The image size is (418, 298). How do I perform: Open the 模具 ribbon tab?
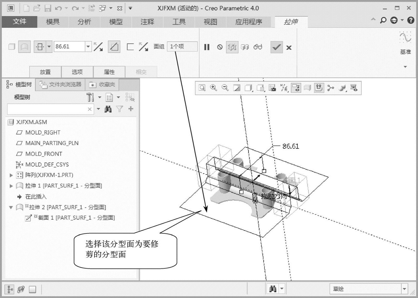53,22
